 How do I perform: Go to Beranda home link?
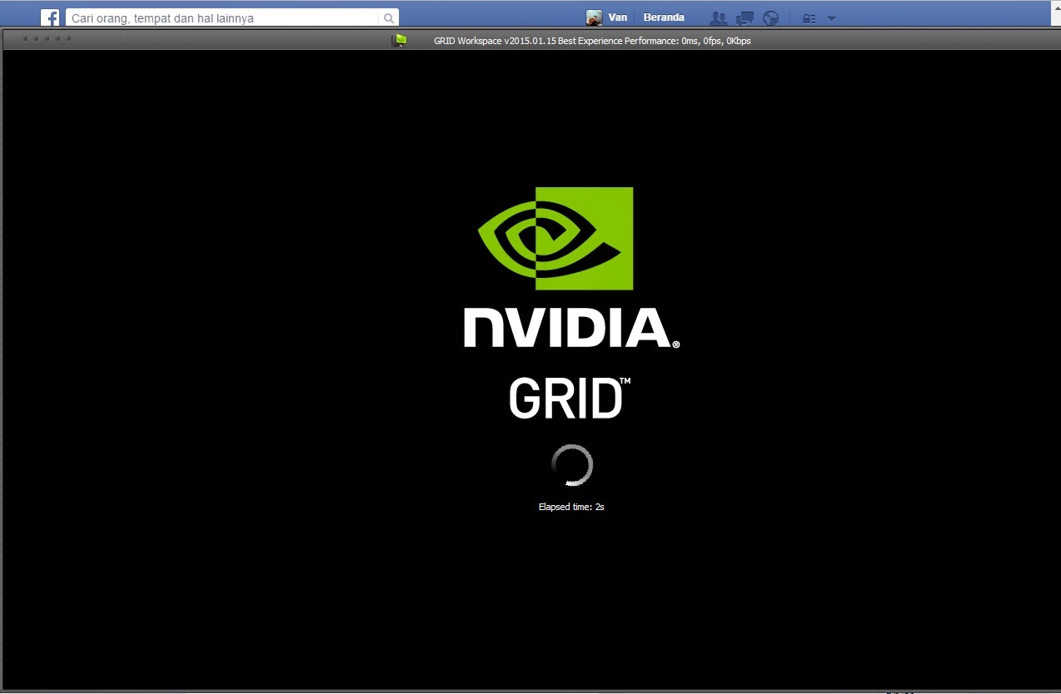pos(664,17)
